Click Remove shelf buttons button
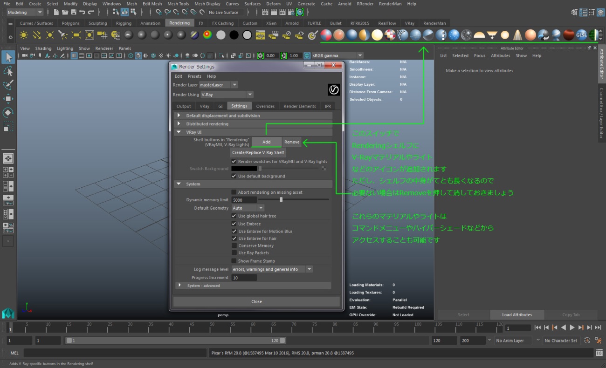The image size is (606, 368). (292, 142)
